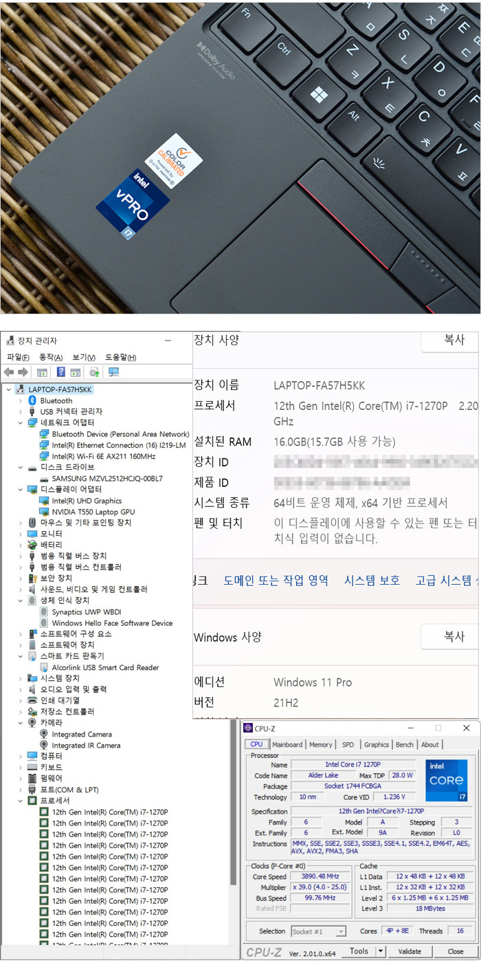The image size is (481, 963).
Task: Click the Device Manager title bar icon
Action: (x=10, y=340)
